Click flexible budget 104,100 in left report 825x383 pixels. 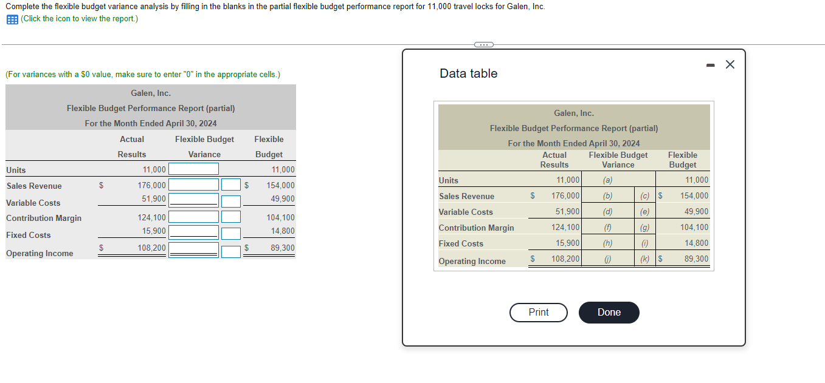pos(280,217)
